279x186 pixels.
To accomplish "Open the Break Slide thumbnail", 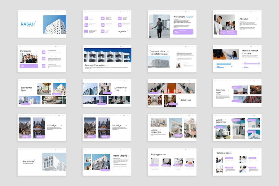I will pyautogui.click(x=42, y=162).
